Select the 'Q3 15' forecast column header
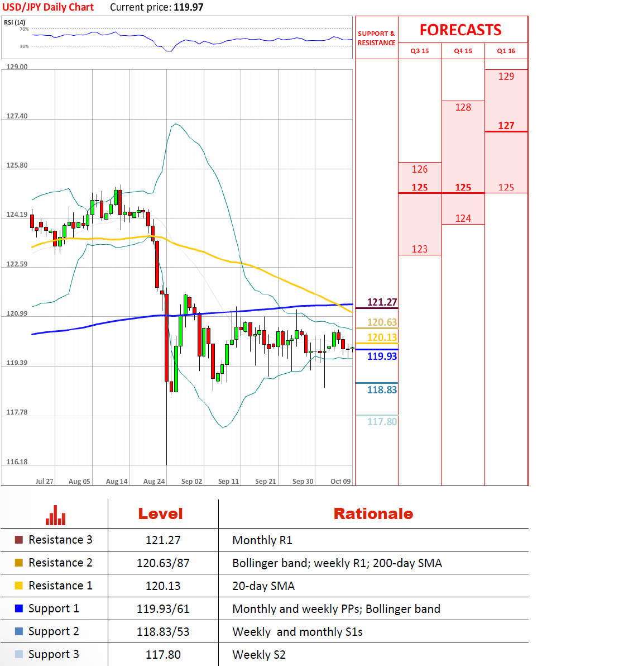The height and width of the screenshot is (666, 643). pyautogui.click(x=420, y=51)
